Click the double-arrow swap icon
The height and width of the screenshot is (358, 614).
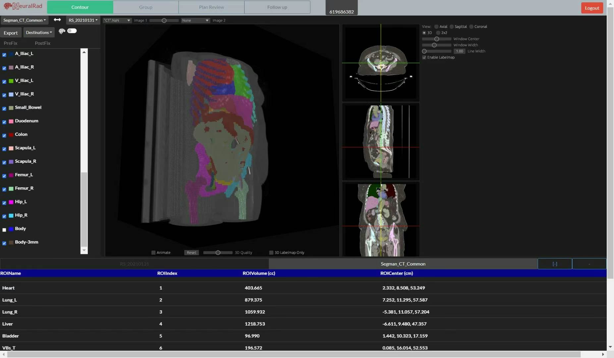[x=57, y=20]
